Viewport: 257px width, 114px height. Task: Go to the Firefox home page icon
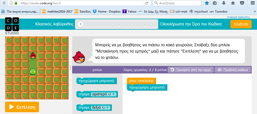coord(233,3)
